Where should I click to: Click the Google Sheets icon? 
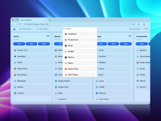(x=56, y=81)
